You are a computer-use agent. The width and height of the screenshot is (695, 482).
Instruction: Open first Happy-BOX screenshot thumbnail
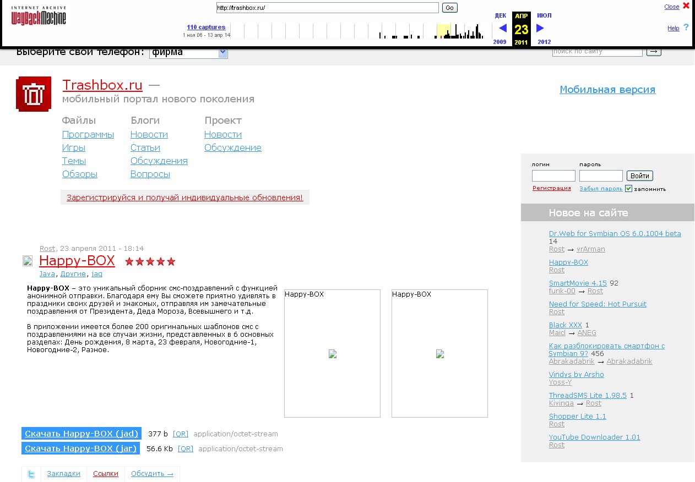click(x=332, y=353)
